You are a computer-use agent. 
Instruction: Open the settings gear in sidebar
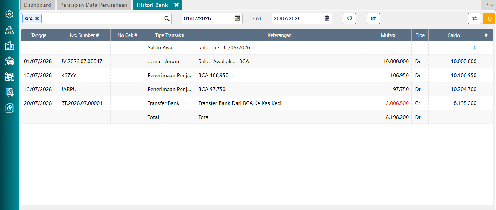click(x=9, y=15)
